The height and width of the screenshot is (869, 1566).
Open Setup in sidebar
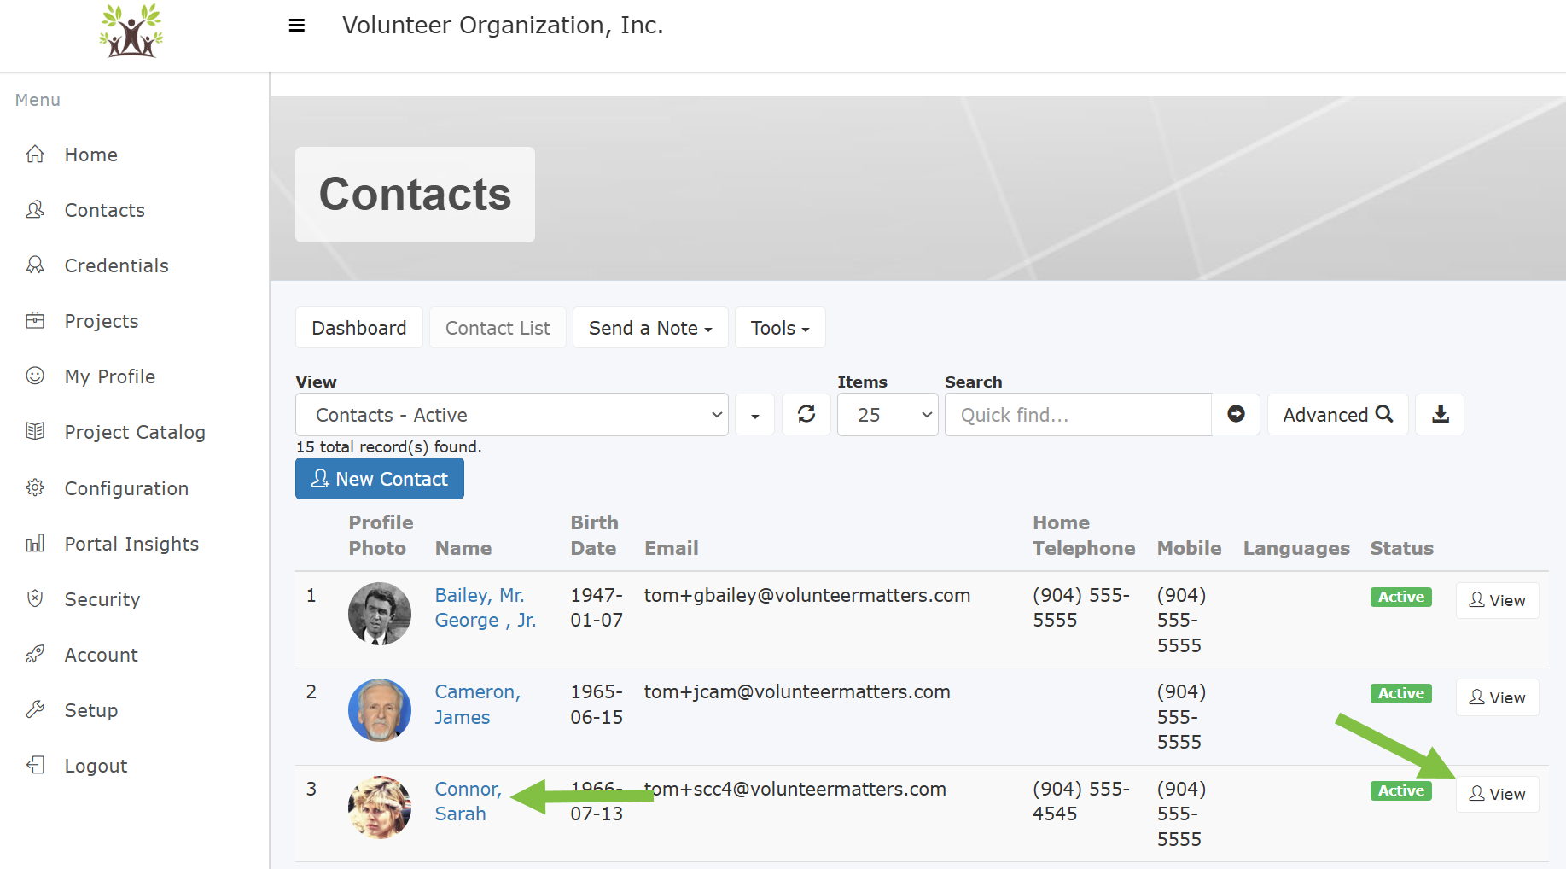coord(91,710)
